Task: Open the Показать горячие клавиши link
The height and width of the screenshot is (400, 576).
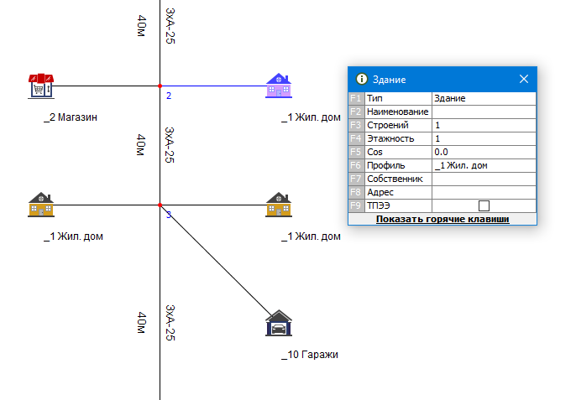Action: 442,219
